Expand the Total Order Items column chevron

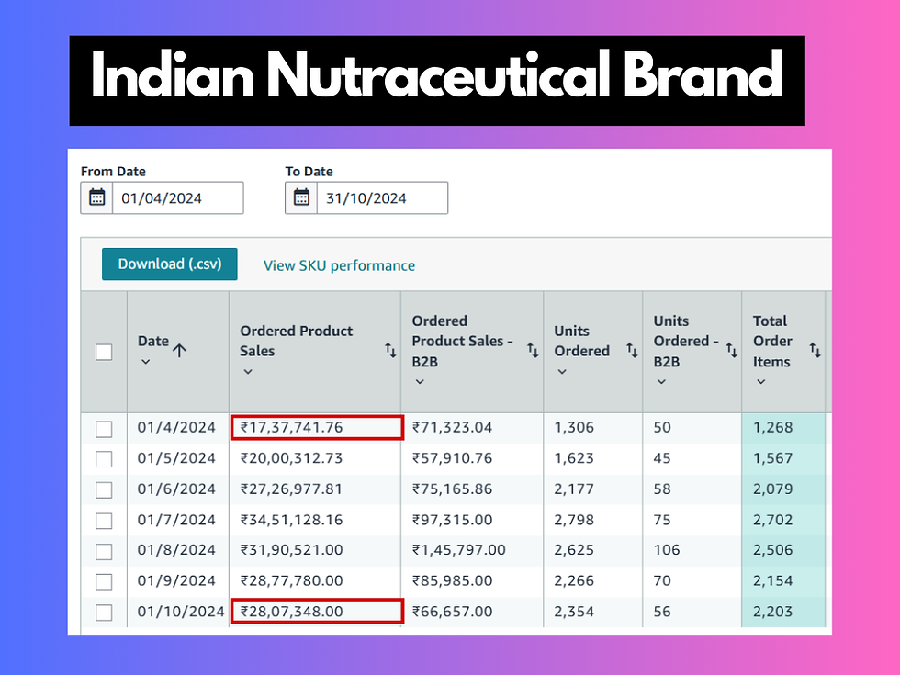click(x=760, y=382)
